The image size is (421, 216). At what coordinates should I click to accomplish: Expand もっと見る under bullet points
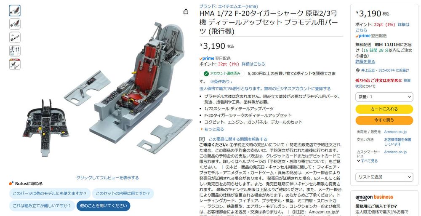212,129
